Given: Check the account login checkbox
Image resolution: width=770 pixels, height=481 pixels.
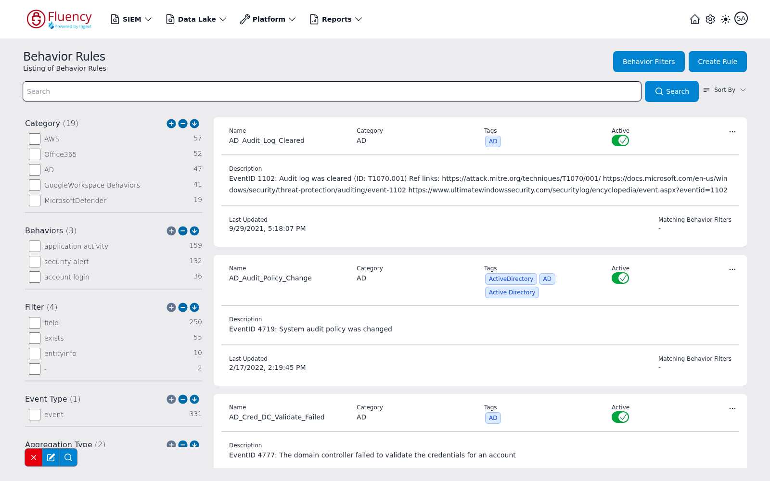Looking at the screenshot, I should pyautogui.click(x=35, y=277).
